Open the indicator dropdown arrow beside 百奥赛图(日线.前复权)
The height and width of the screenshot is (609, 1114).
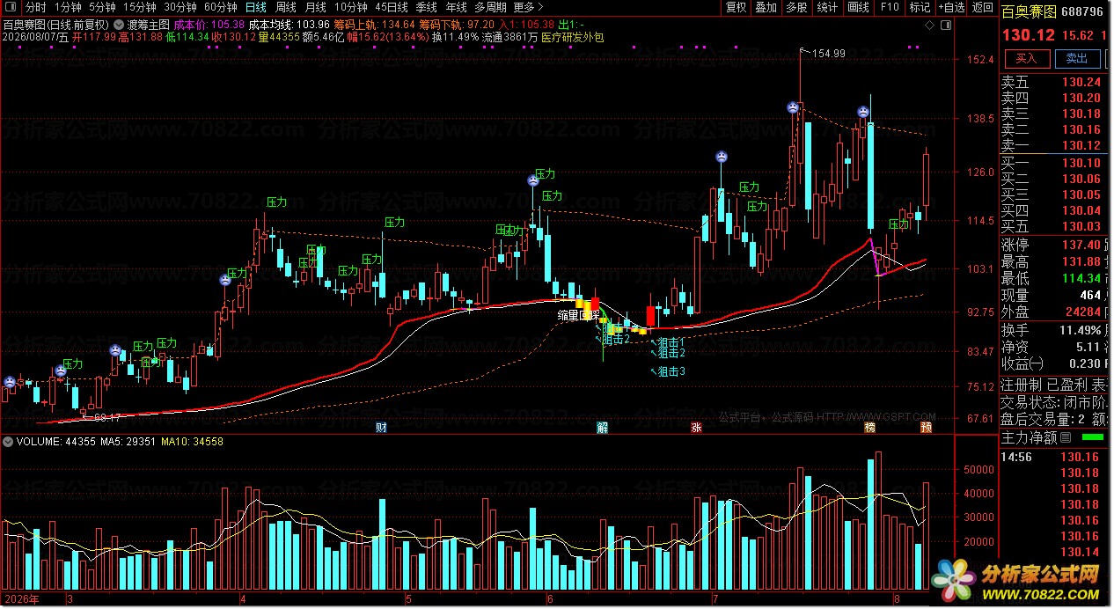pos(120,24)
